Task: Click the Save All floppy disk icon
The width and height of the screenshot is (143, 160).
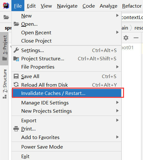Action: pos(16,76)
